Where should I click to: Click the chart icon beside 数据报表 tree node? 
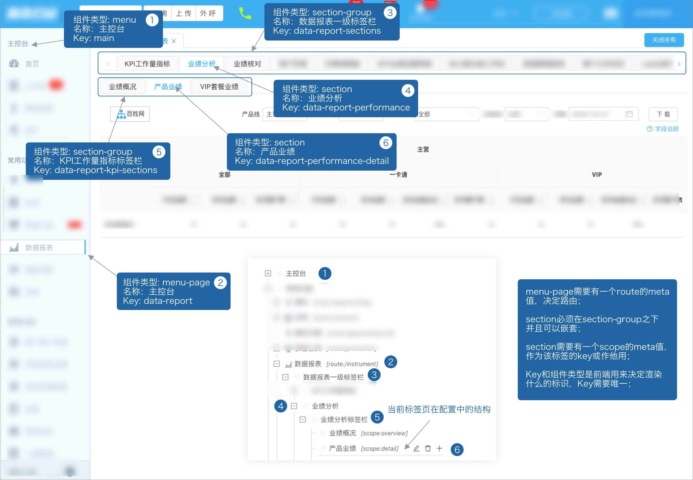pyautogui.click(x=288, y=364)
